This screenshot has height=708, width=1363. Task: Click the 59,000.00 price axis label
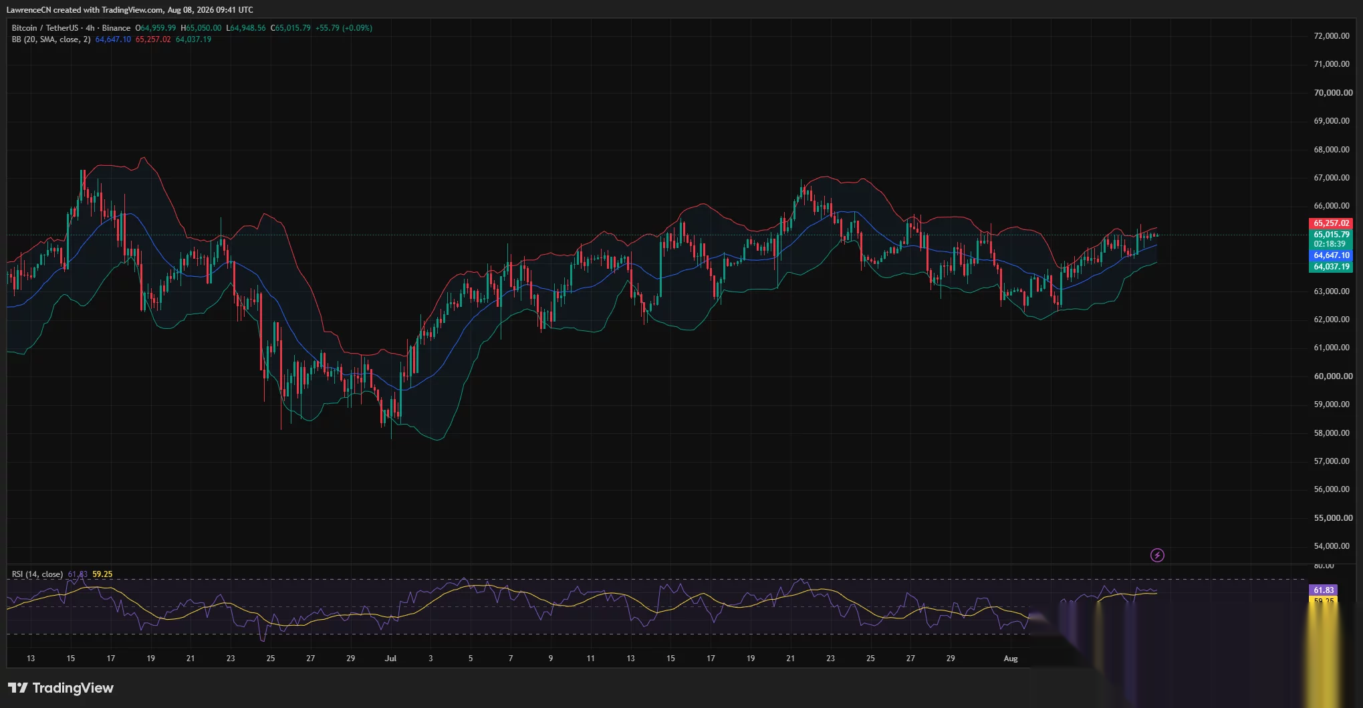(x=1332, y=404)
